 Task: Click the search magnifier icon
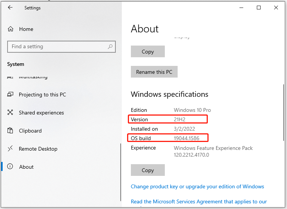(x=110, y=47)
